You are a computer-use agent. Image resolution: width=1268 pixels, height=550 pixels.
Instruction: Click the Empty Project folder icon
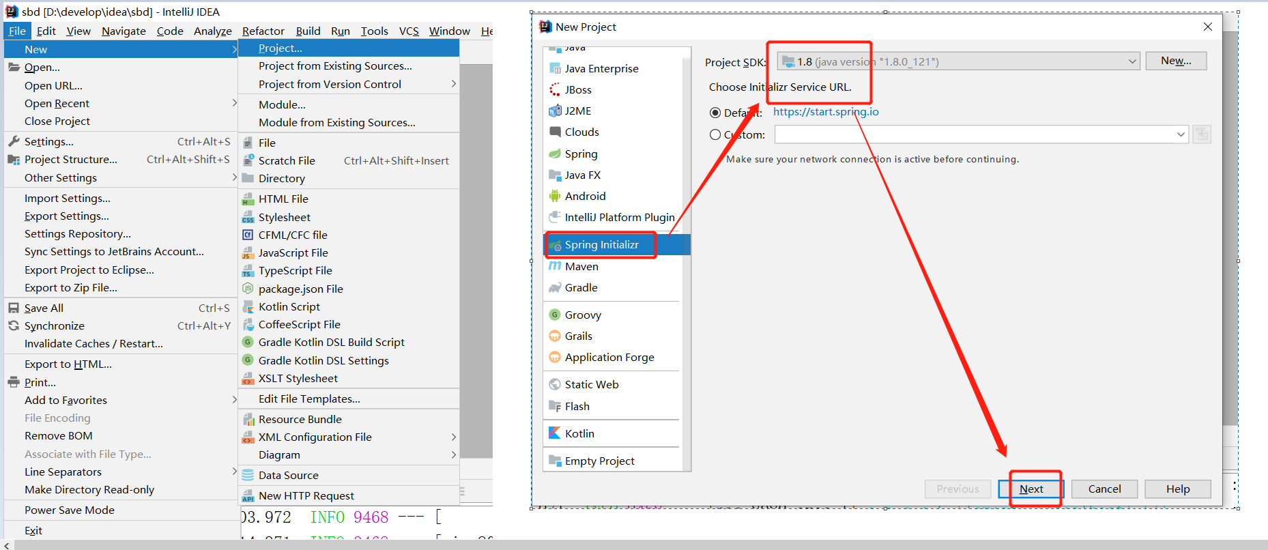tap(555, 461)
